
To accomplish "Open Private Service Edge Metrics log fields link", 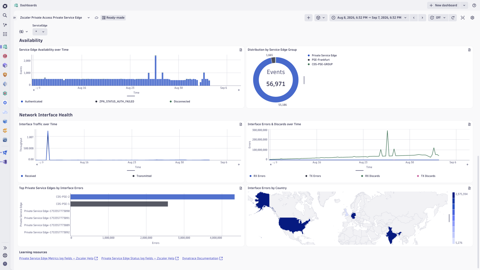I will 58,258.
